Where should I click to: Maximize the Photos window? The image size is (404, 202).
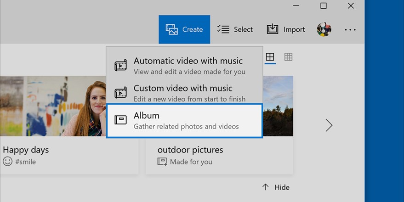tap(324, 6)
